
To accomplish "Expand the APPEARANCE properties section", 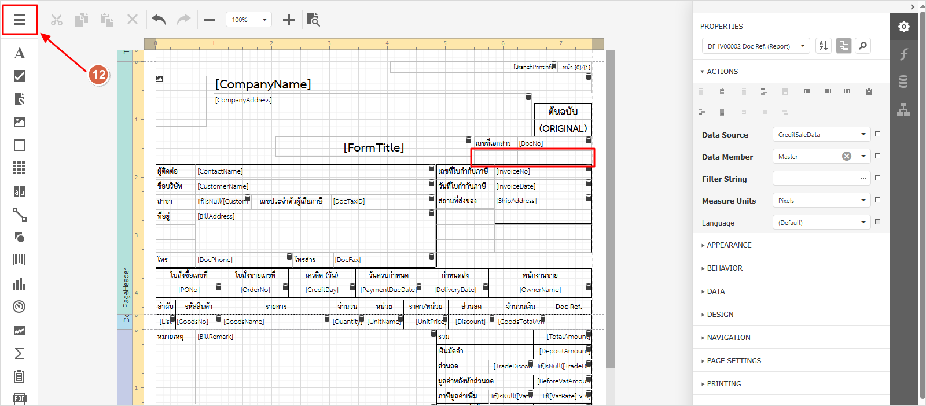I will (x=729, y=245).
